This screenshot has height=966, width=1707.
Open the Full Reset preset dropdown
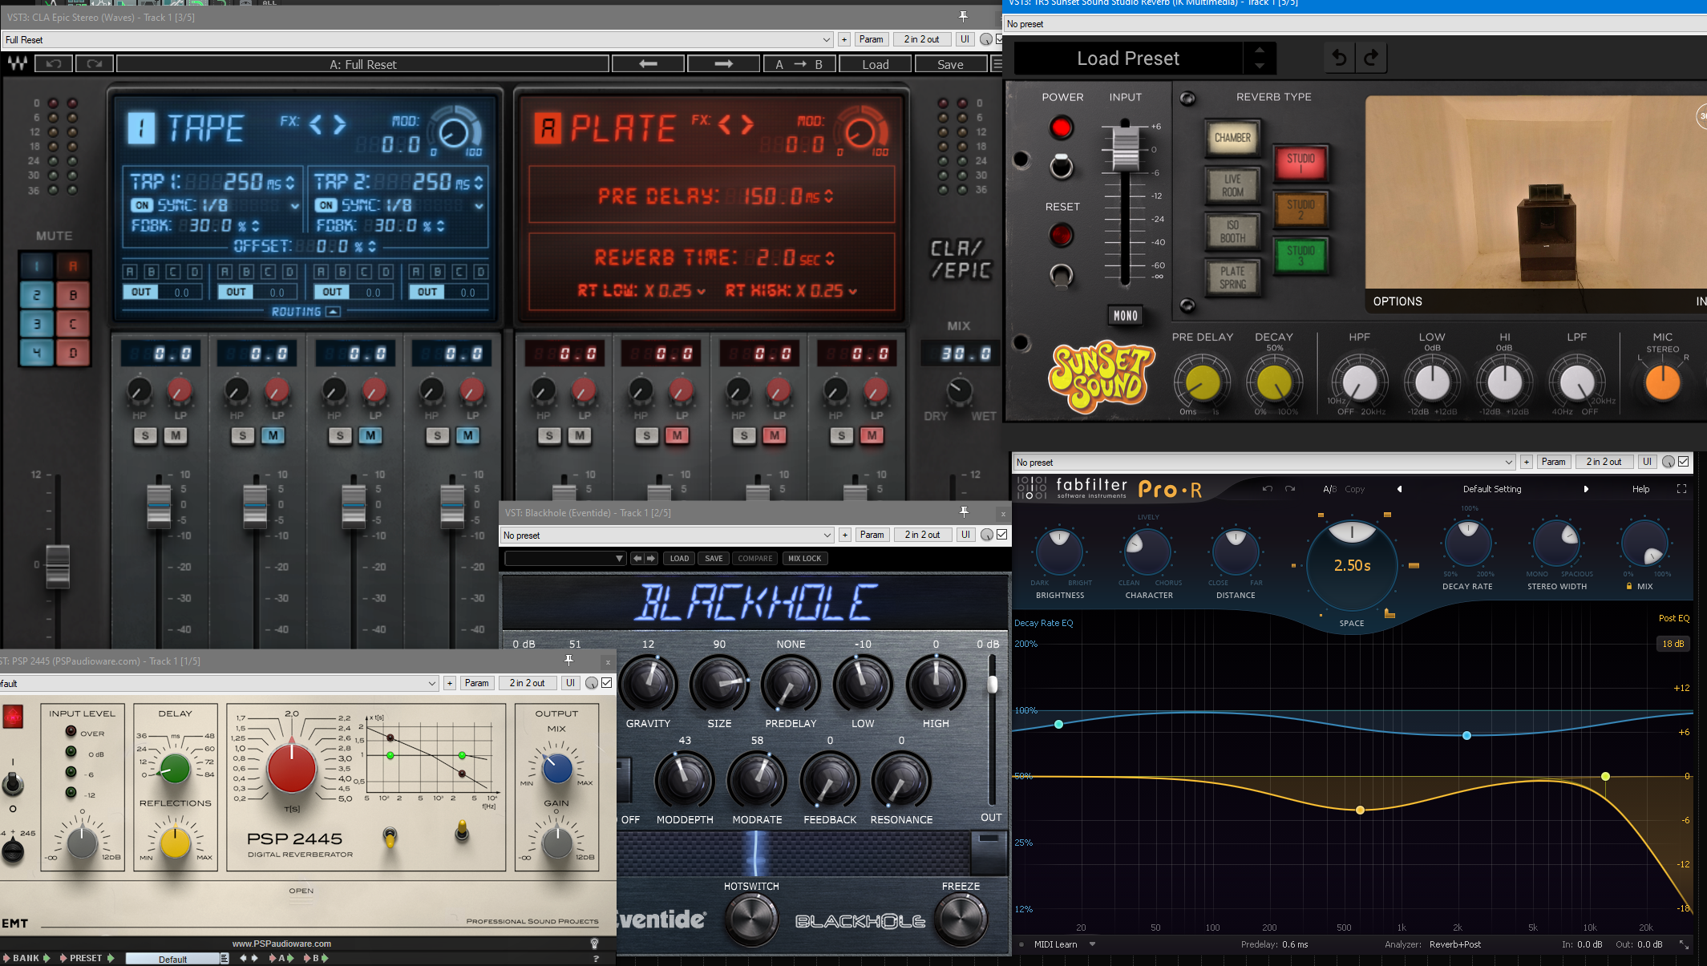click(826, 39)
